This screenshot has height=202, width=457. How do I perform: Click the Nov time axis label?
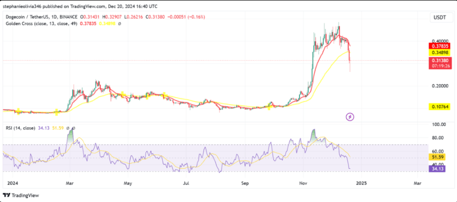(303, 183)
